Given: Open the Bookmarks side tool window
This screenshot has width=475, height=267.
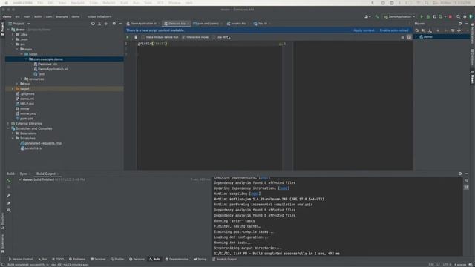Looking at the screenshot, I should pos(3,244).
